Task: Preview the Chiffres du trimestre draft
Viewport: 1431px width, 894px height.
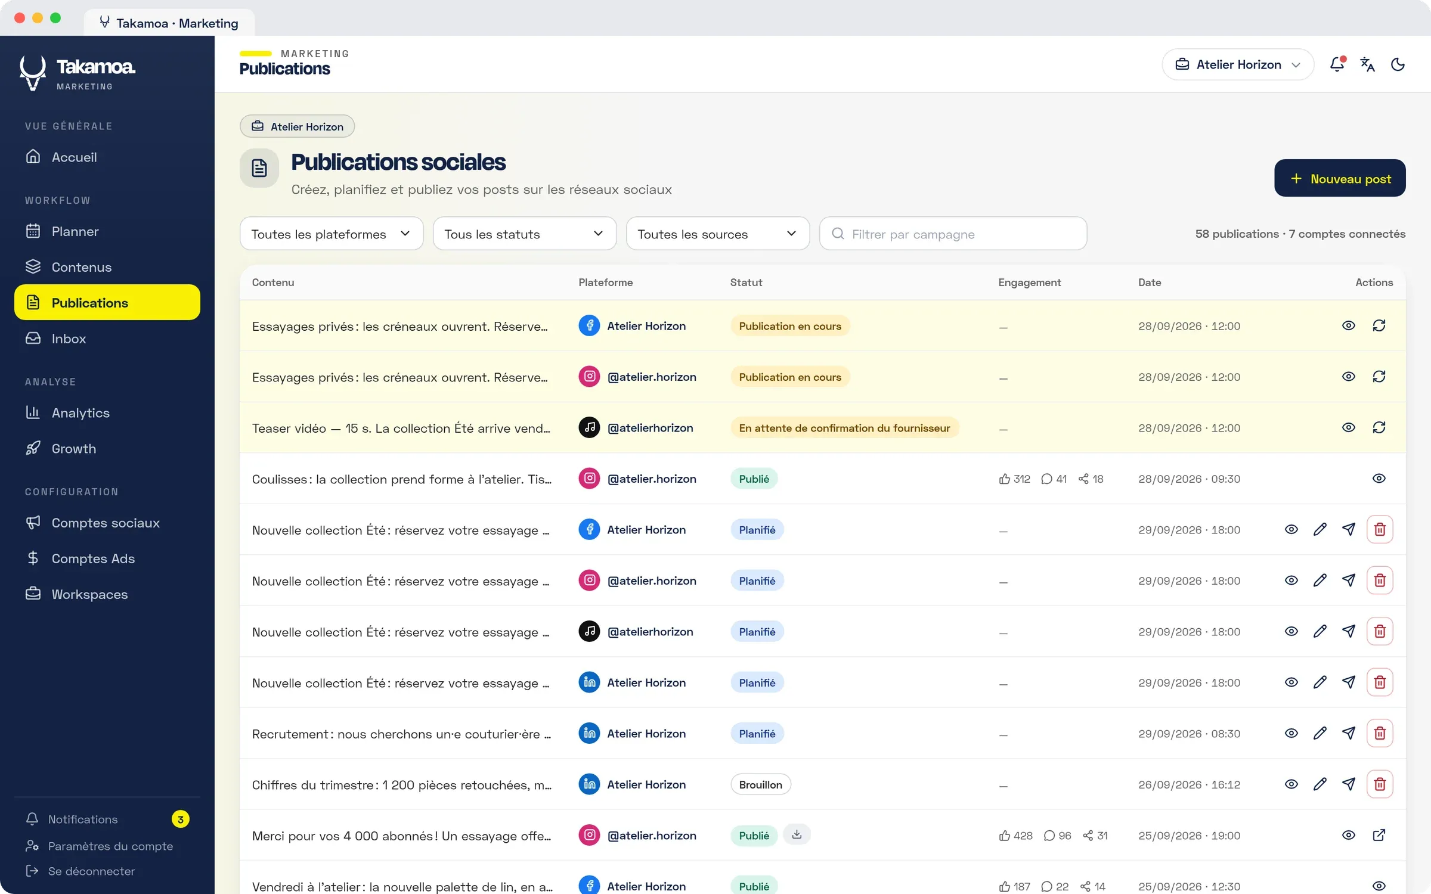Action: 1291,784
